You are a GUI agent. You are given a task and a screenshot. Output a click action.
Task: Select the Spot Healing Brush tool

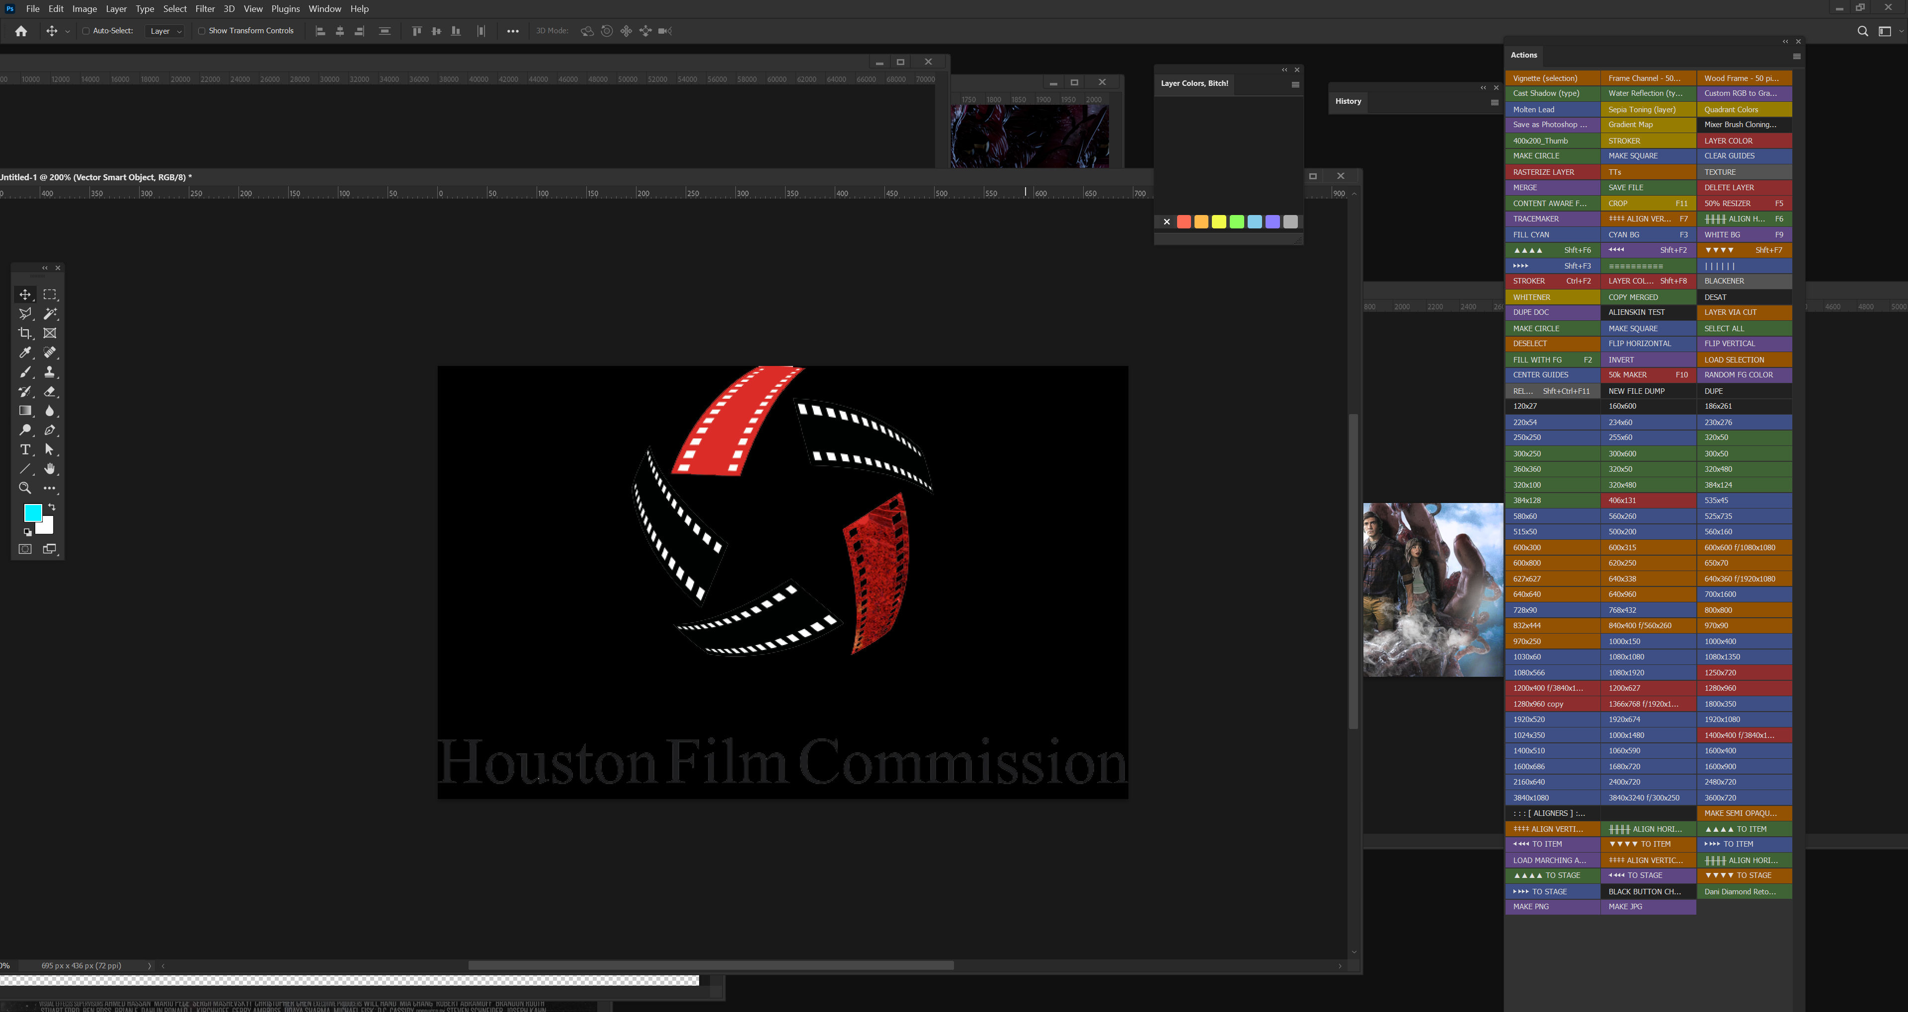(50, 353)
